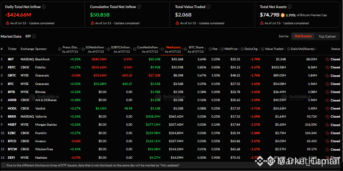Click the clock icon in IBIT row status

click(x=328, y=59)
